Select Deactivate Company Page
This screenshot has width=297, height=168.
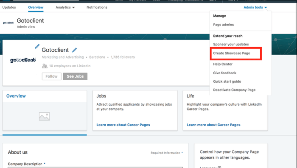point(234,90)
